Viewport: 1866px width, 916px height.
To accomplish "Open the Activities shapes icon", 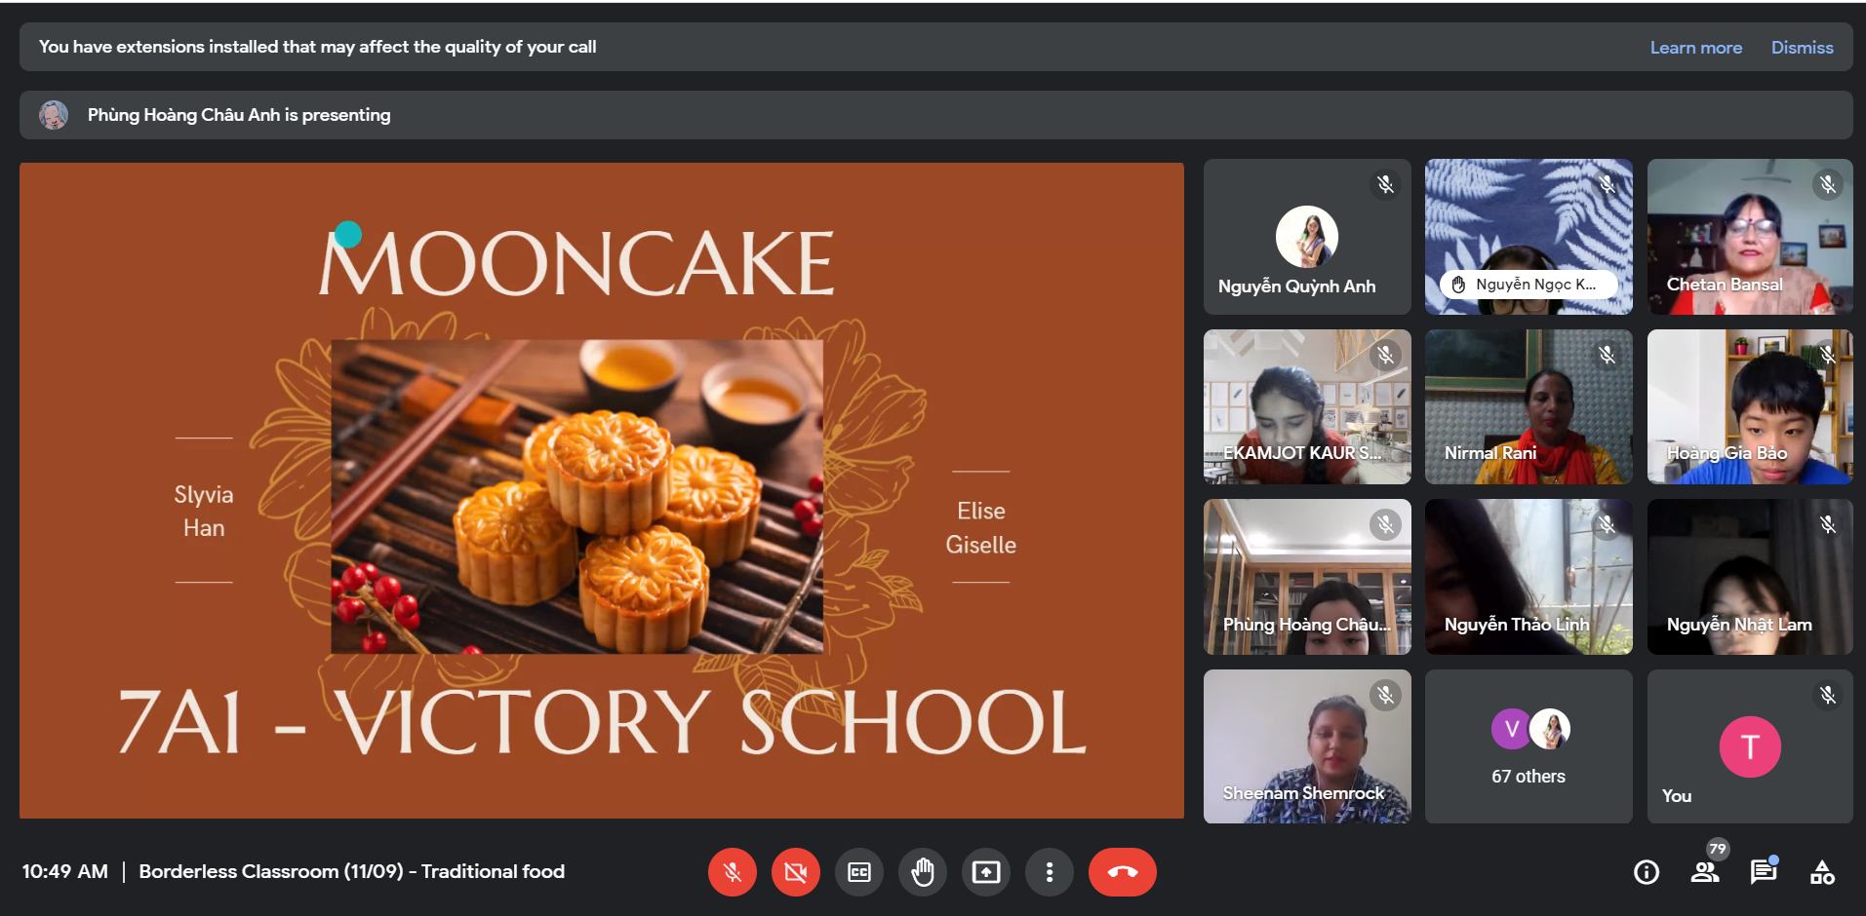I will (1822, 872).
